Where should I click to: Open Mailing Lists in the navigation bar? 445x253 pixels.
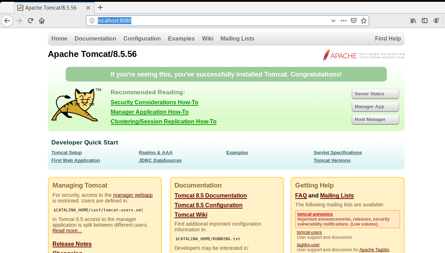click(237, 38)
